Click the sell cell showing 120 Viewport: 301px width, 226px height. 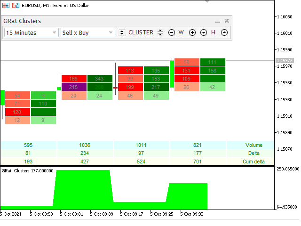17,112
